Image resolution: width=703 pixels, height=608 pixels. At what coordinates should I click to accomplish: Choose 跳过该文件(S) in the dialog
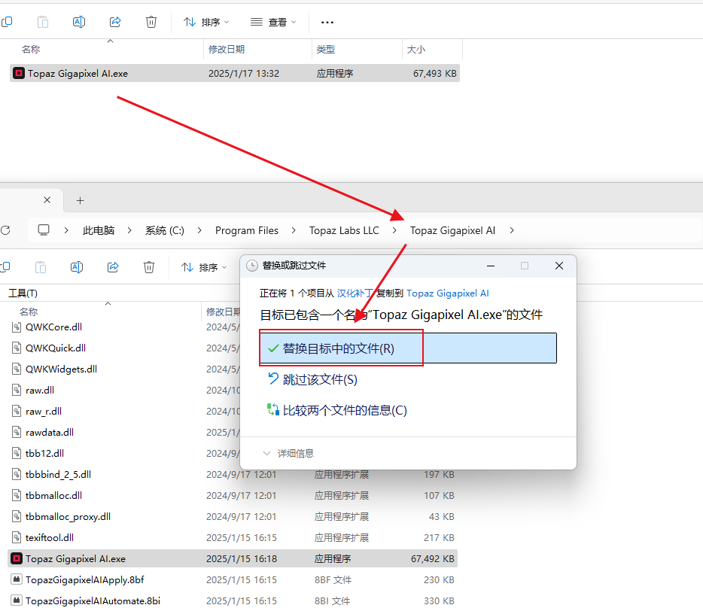[x=312, y=380]
